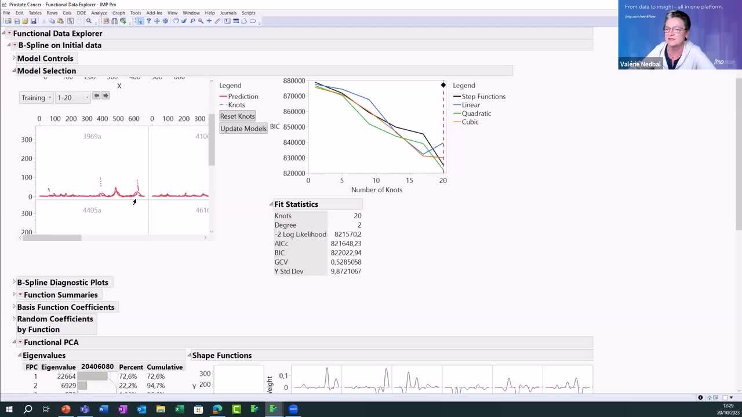Click the horizontal scrollbar under the spectra plots

click(x=52, y=237)
